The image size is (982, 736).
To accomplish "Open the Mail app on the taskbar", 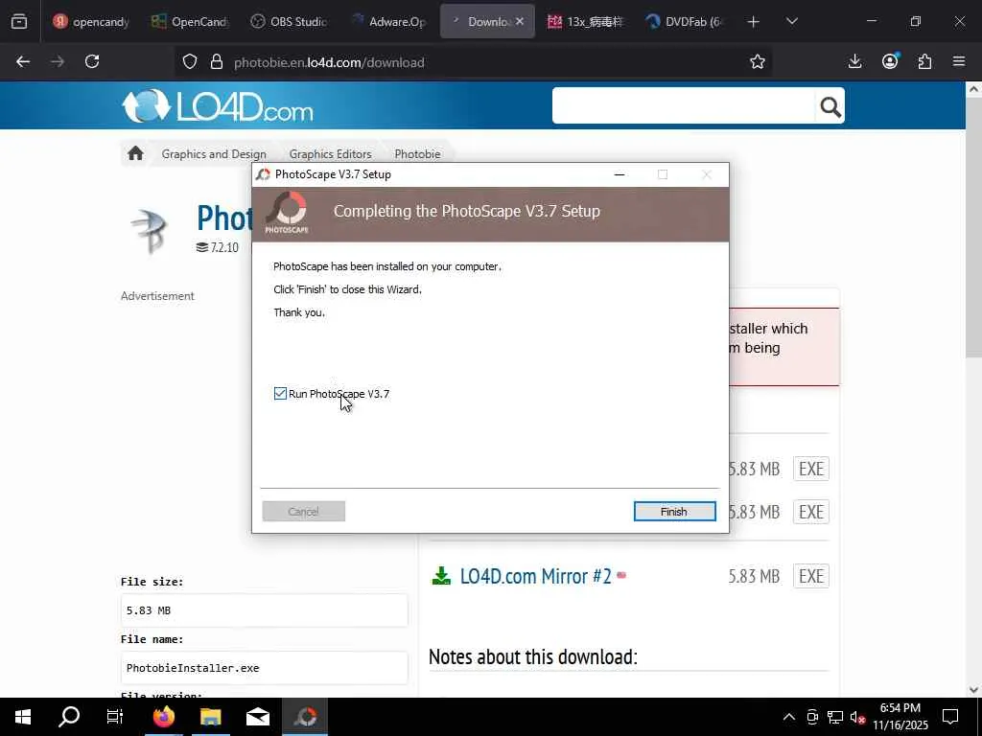I will 258,717.
